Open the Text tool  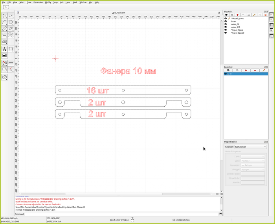pos(4,49)
